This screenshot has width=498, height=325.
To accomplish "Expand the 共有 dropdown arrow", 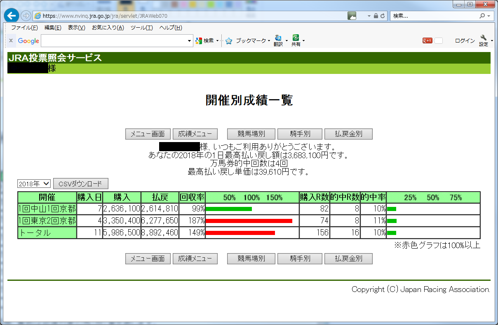I will tap(304, 40).
